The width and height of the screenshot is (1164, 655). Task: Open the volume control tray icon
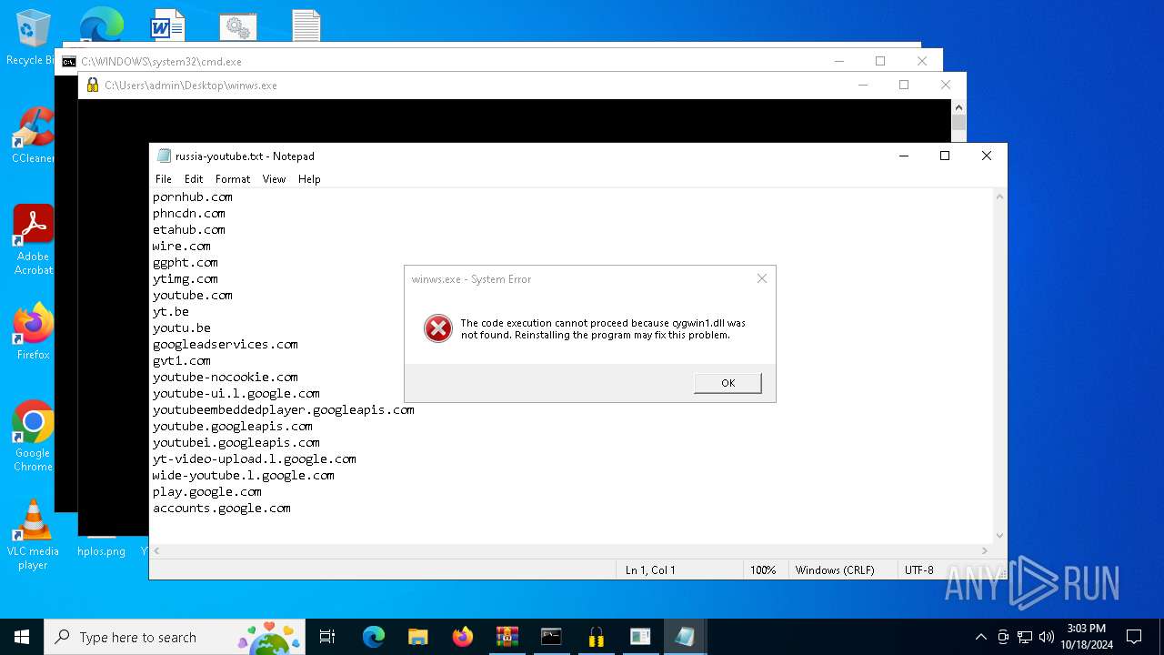(x=1047, y=637)
